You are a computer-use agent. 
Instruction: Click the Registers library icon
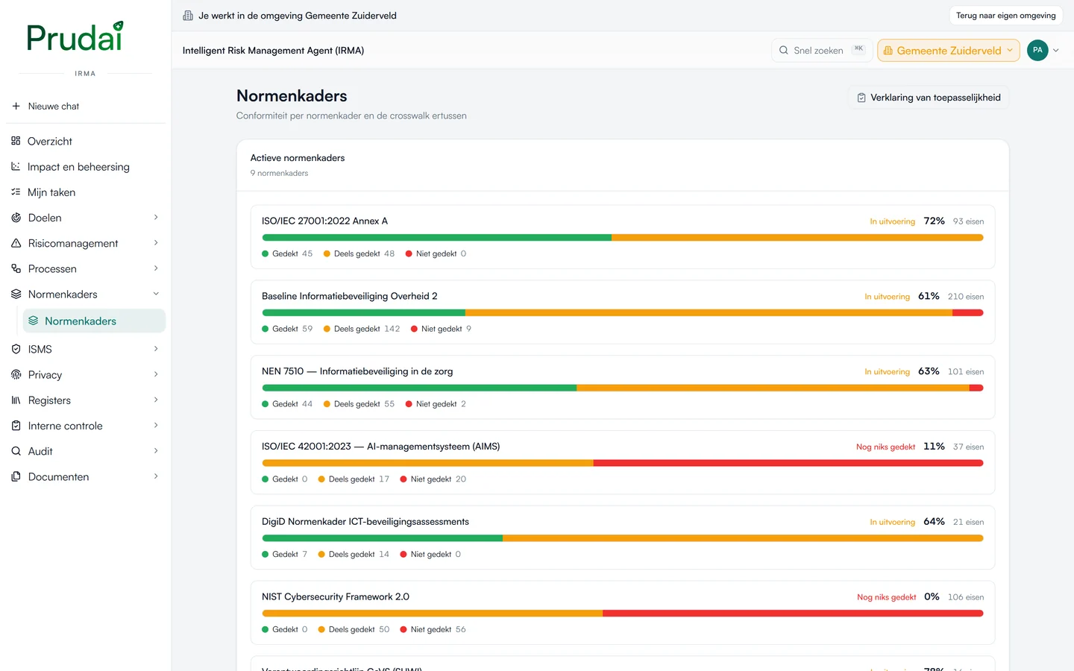click(16, 400)
